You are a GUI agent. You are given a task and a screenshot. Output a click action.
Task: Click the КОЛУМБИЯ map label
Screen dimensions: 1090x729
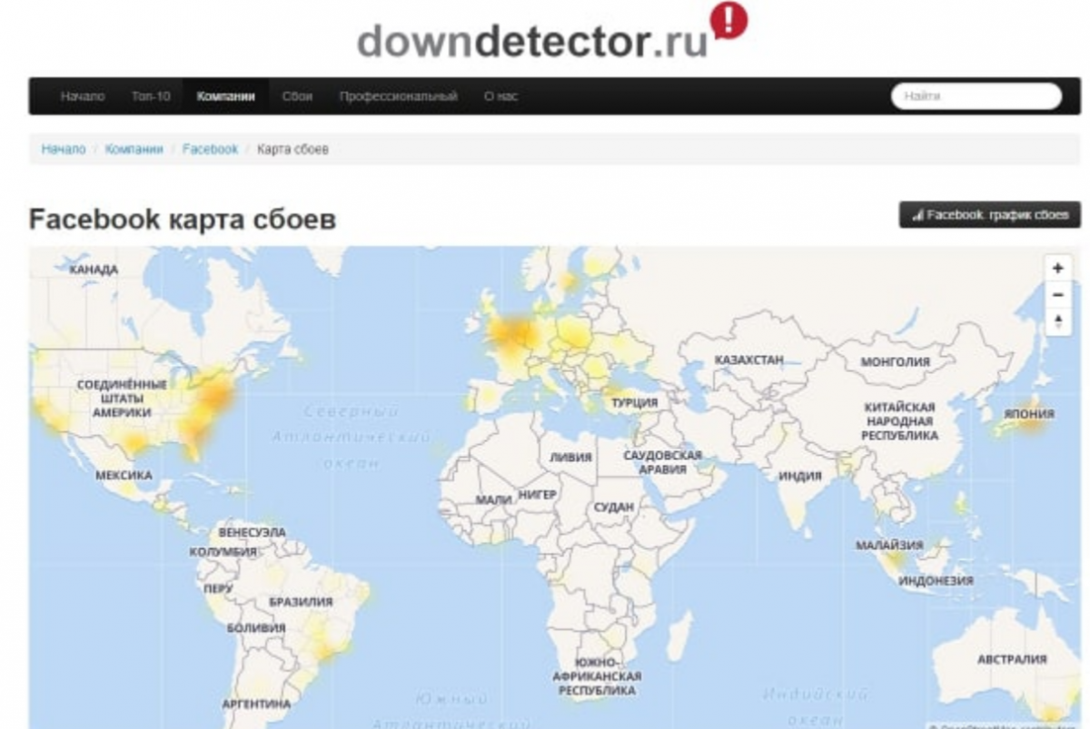click(223, 552)
